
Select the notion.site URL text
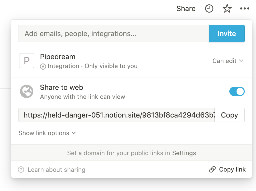point(115,115)
